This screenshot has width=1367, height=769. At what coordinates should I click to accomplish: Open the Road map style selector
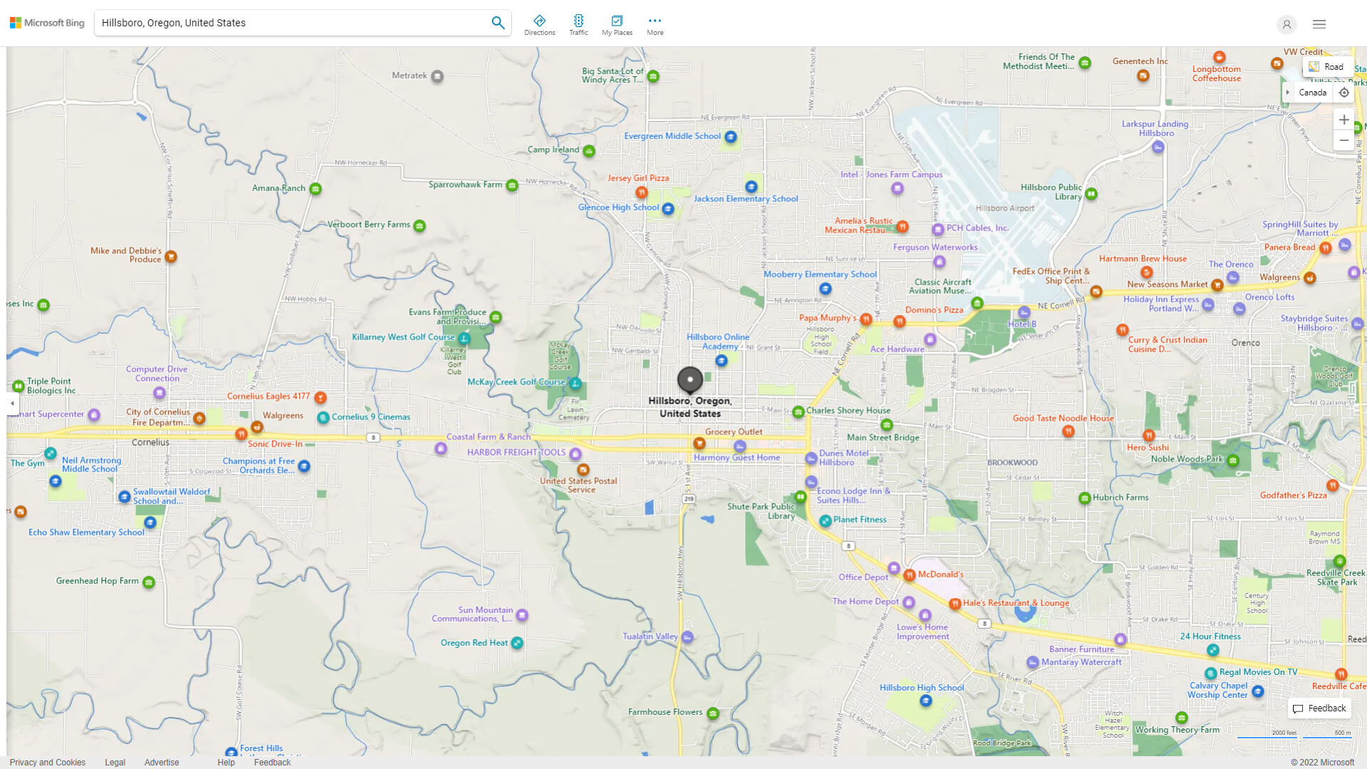1327,66
